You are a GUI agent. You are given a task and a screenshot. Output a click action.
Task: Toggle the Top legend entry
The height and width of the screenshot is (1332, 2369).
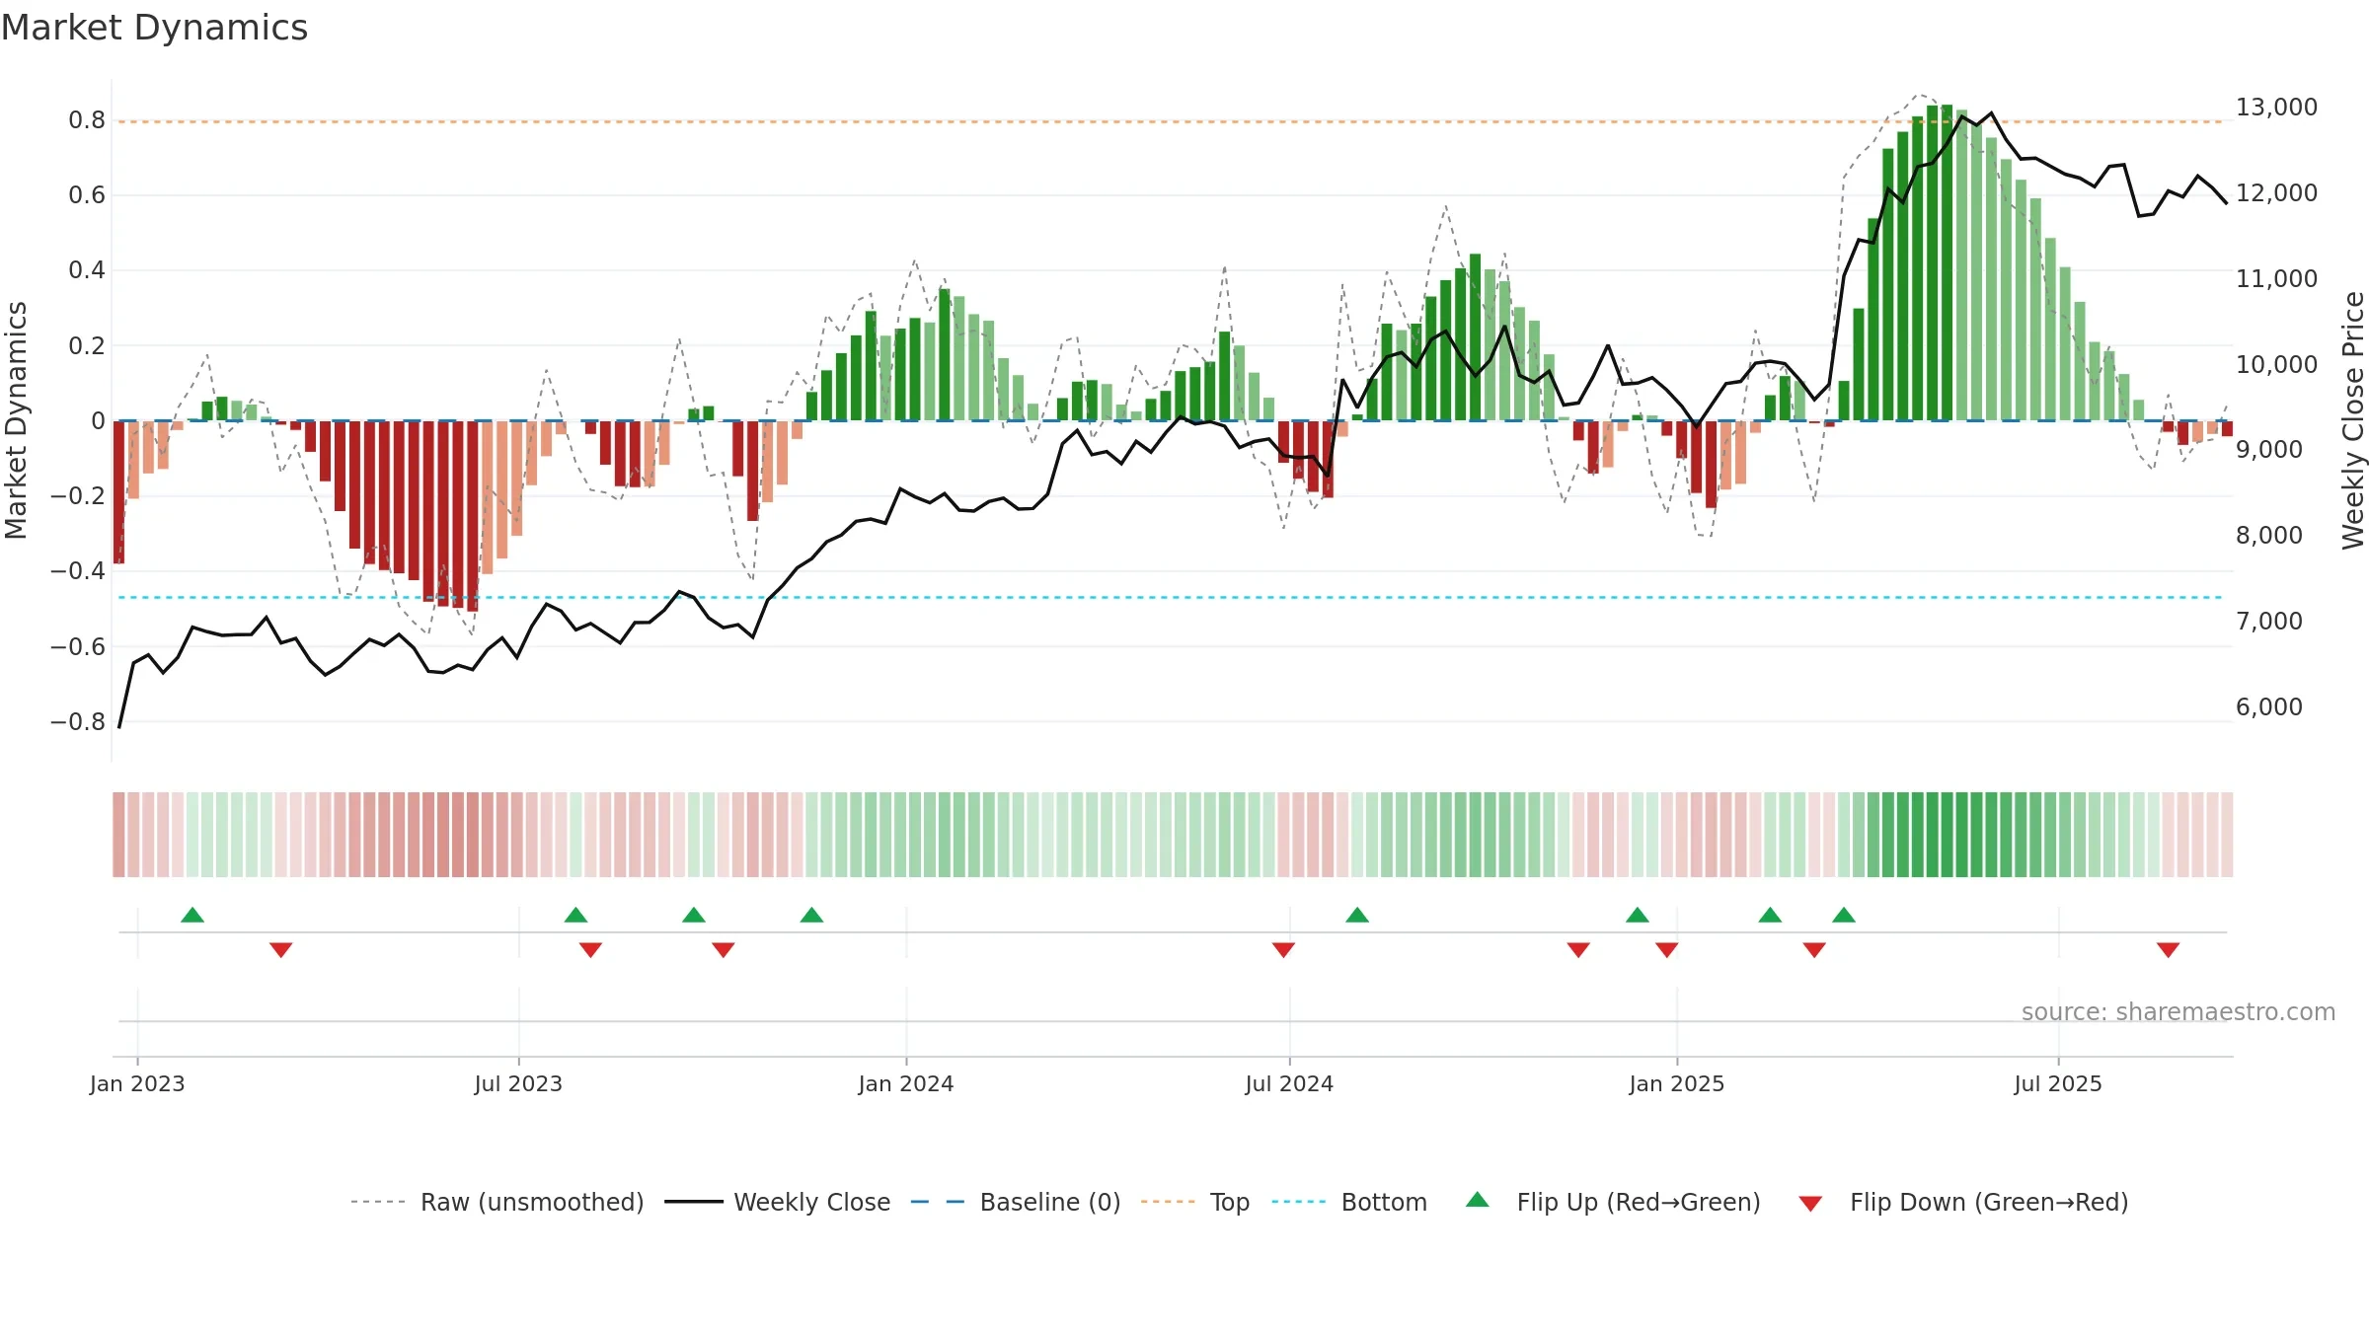click(x=1195, y=1202)
